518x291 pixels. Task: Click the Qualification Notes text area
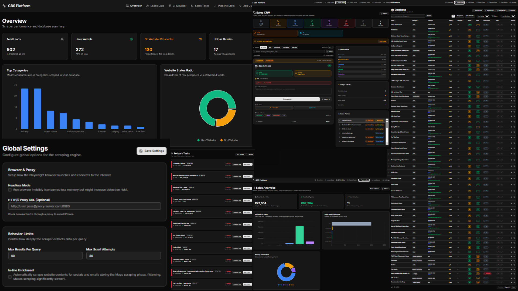(293, 91)
